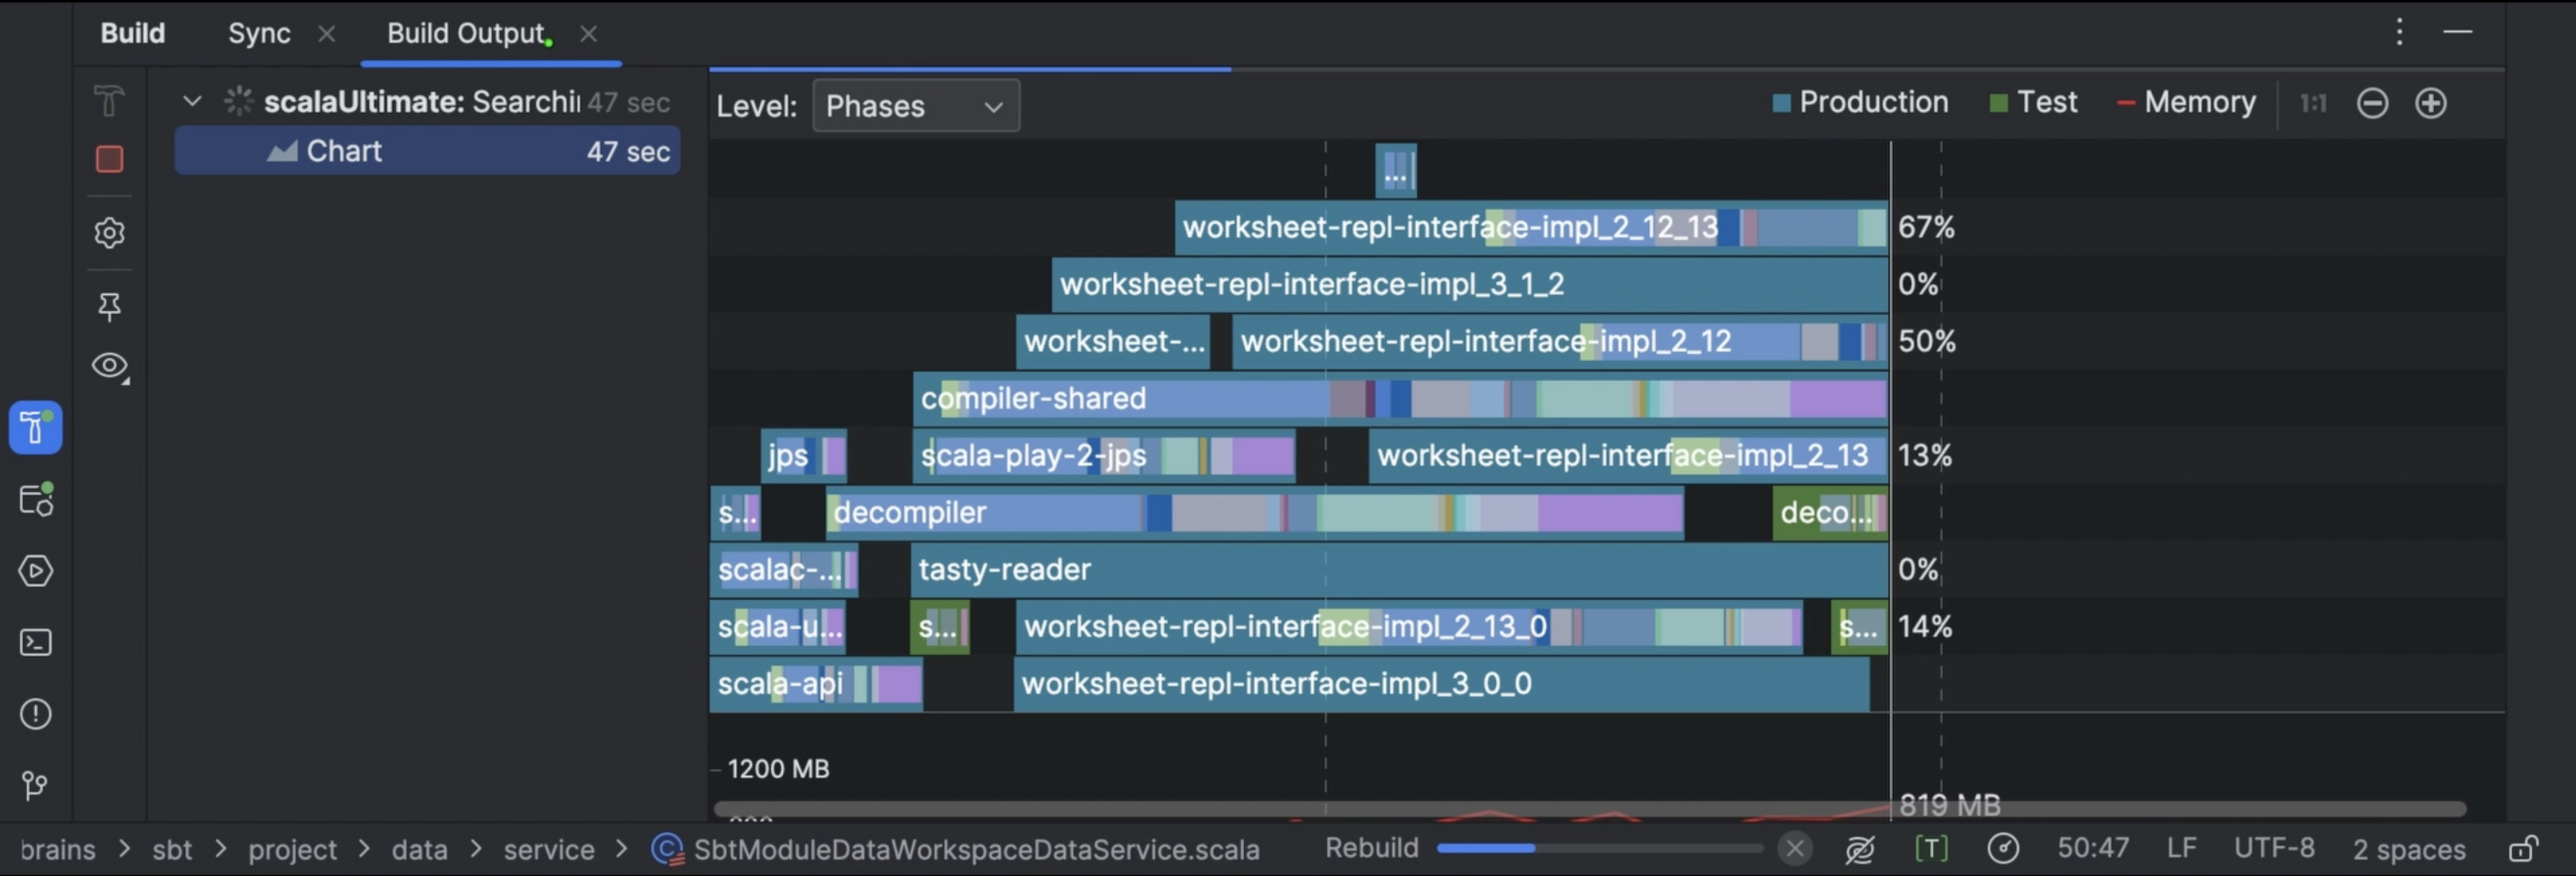Switch to the Sync tab
2576x876 pixels.
259,33
